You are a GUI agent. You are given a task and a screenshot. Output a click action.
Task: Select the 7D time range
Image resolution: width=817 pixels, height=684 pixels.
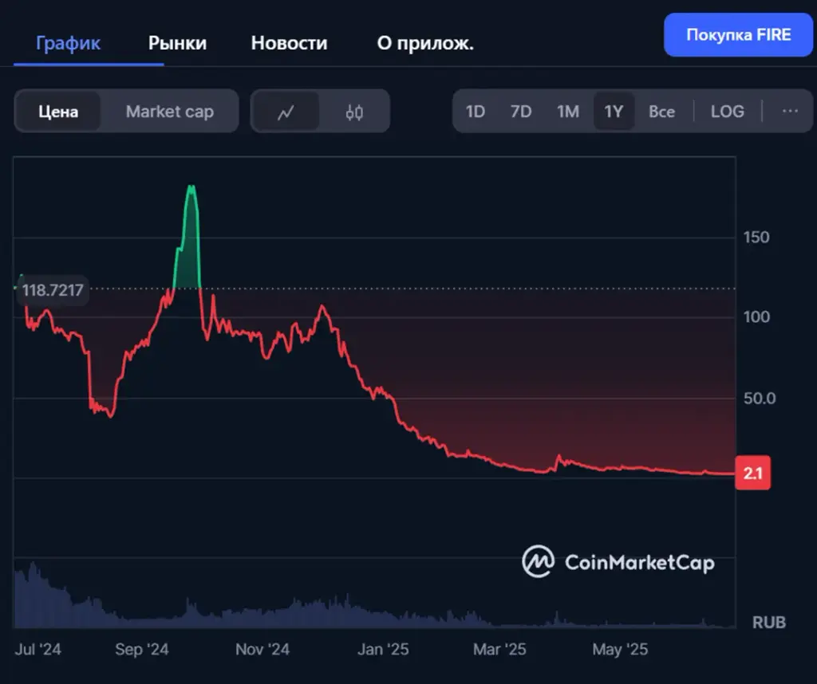[x=521, y=112]
